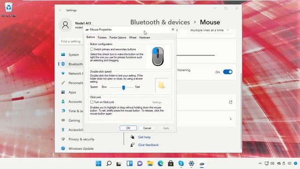
Task: Select Apps icon in Settings sidebar
Action: [63, 92]
